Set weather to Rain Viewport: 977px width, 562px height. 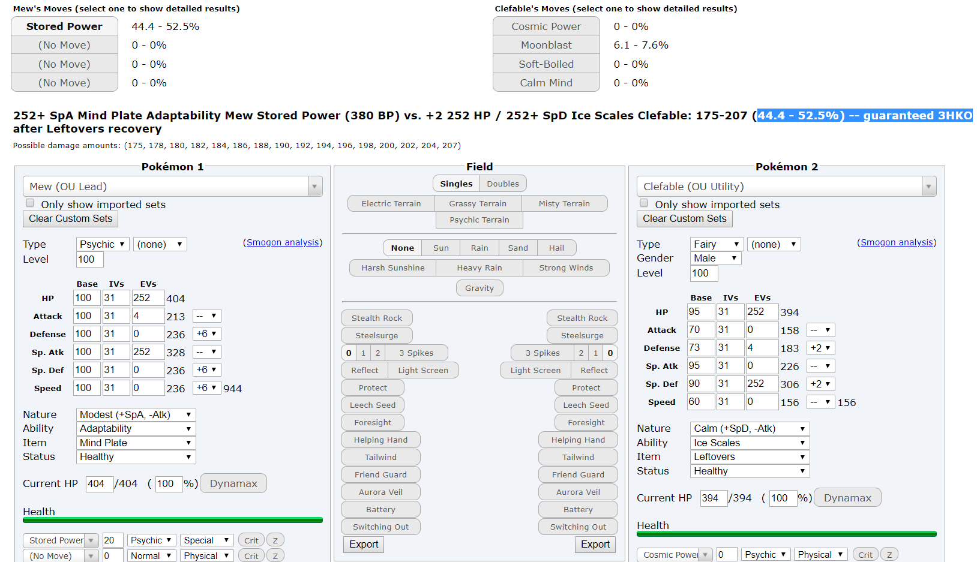(479, 248)
